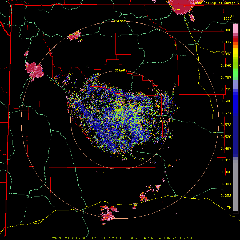The height and width of the screenshot is (240, 240).
Task: Click the light pink swatch atop the color bar
Action: tap(235, 28)
